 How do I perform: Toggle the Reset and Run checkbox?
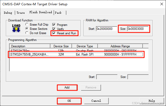coord(54,33)
